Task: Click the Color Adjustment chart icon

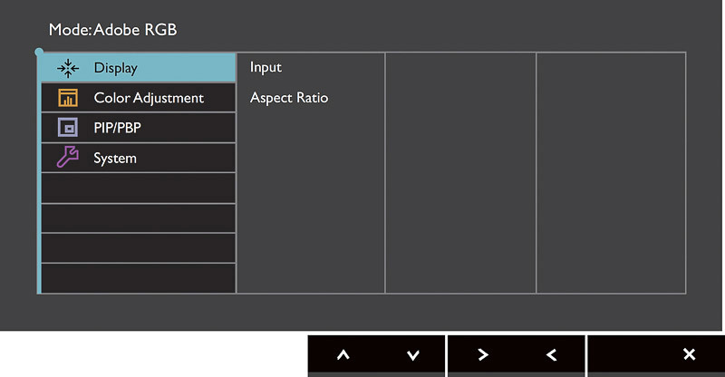Action: coord(68,98)
